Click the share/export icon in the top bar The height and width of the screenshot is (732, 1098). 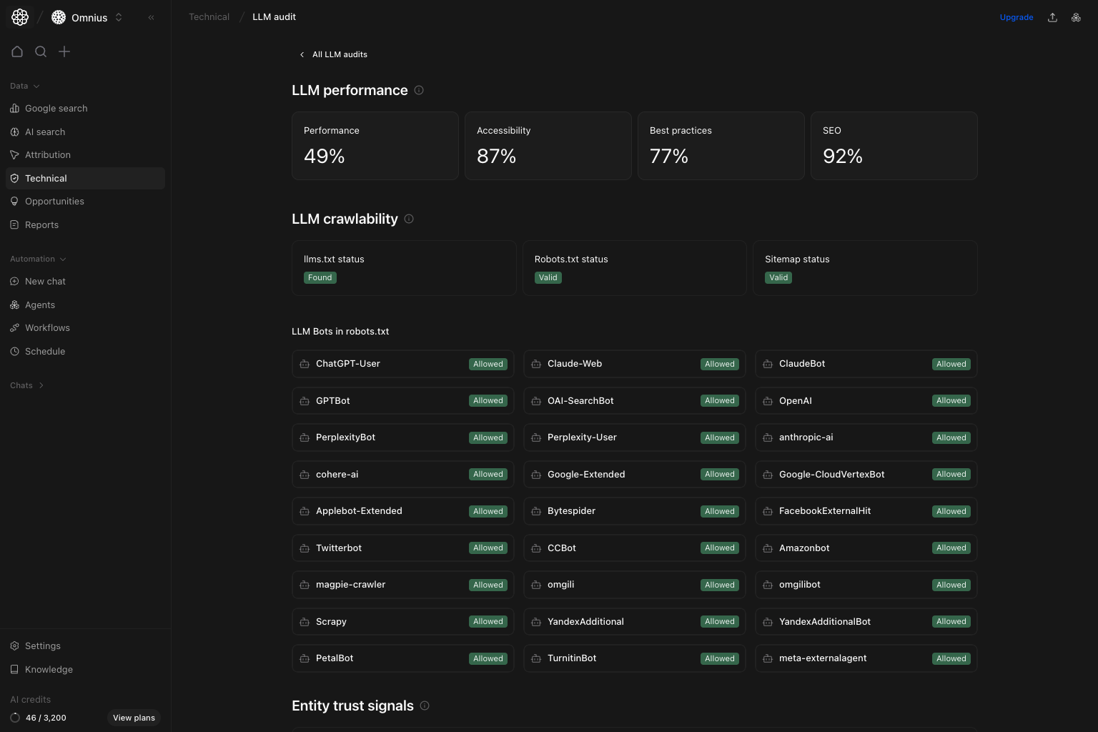point(1052,17)
